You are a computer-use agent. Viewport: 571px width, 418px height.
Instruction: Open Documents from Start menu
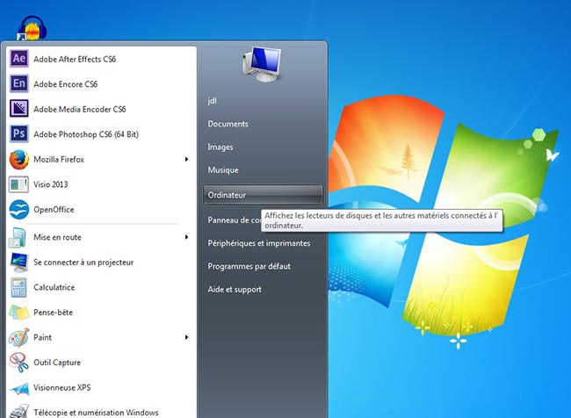[228, 124]
